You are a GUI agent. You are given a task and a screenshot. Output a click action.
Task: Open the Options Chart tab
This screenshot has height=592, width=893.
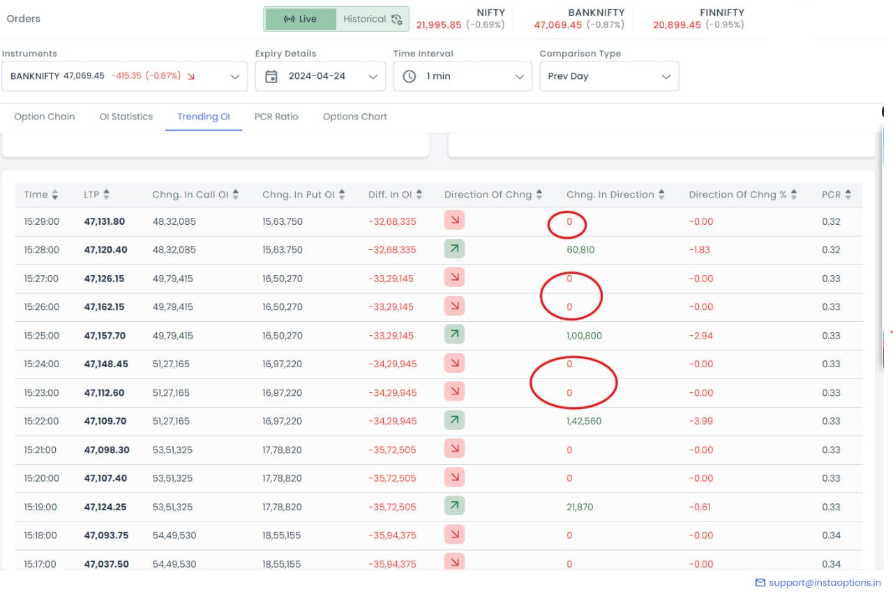pyautogui.click(x=355, y=117)
